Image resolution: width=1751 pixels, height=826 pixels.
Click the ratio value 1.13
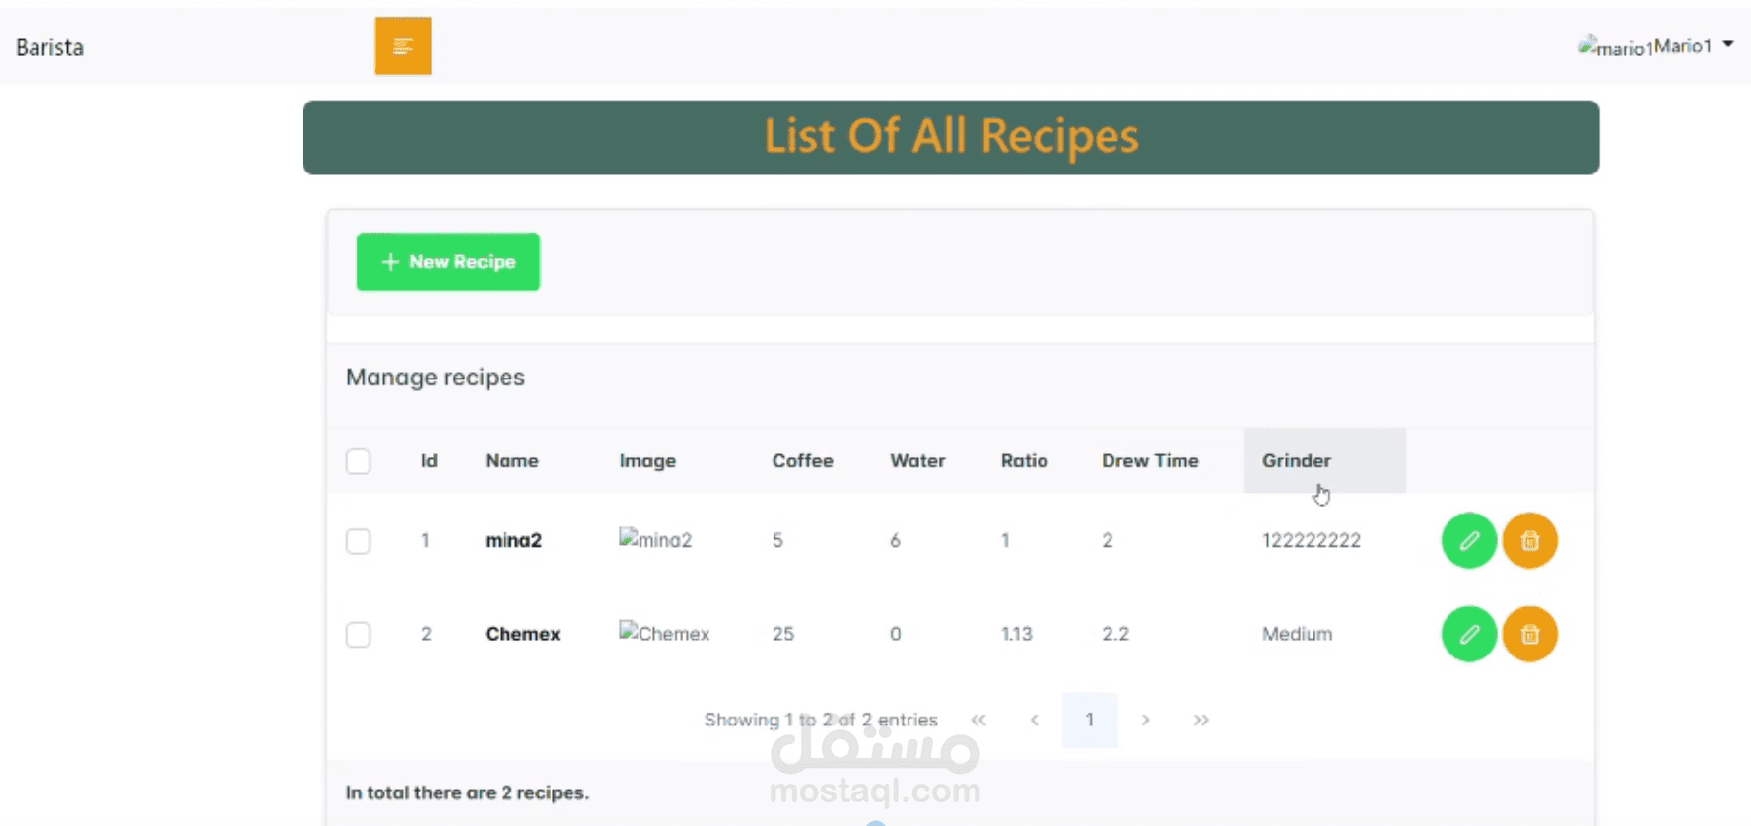tap(1017, 634)
